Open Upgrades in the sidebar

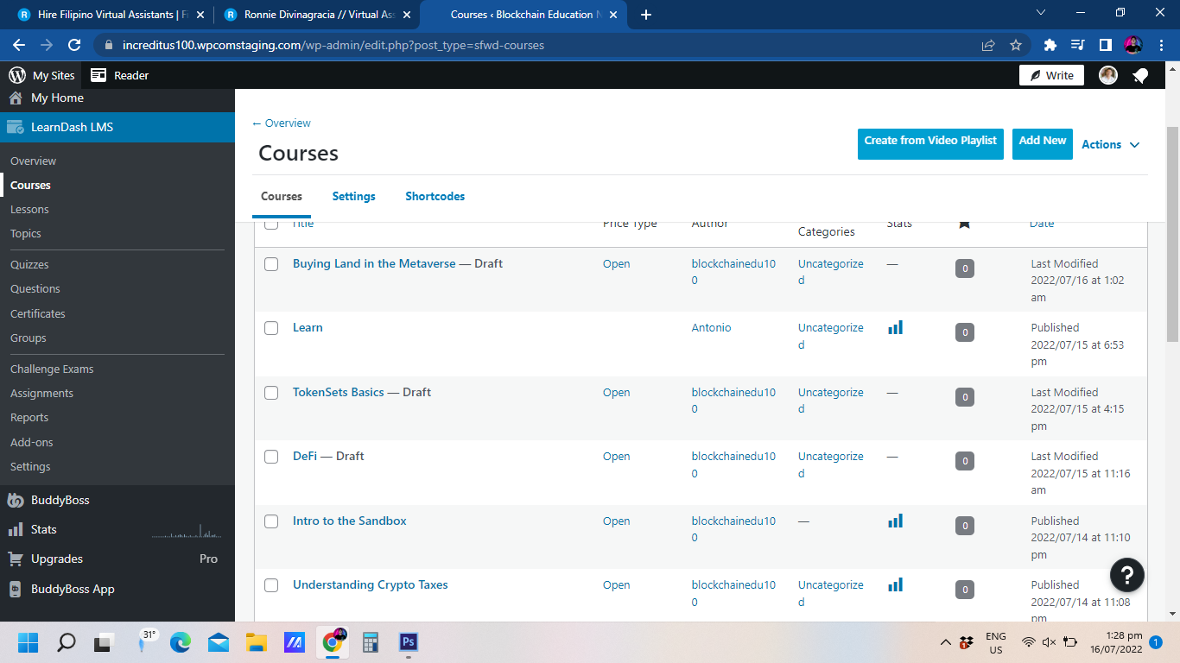pos(57,559)
